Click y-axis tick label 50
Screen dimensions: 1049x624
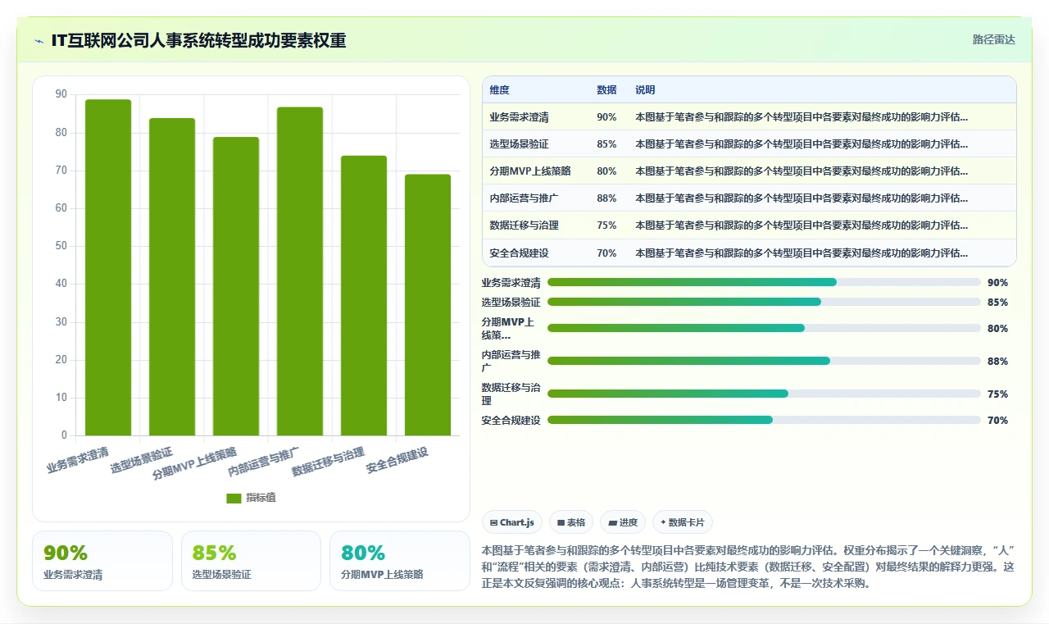(x=61, y=246)
